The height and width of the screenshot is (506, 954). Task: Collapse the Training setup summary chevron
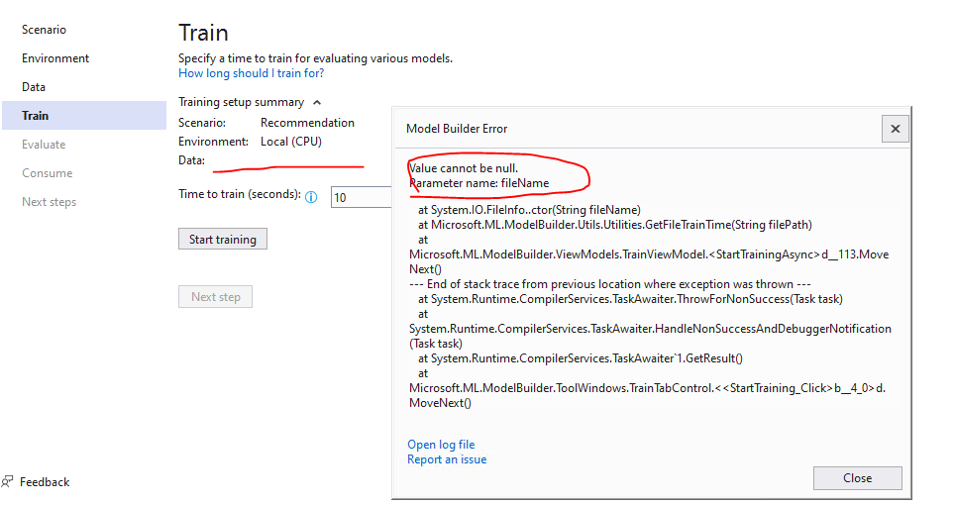[317, 102]
